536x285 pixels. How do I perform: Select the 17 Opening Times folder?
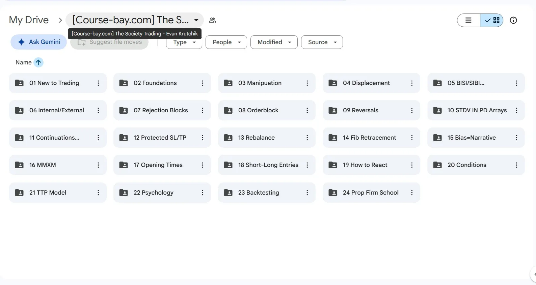pos(162,165)
